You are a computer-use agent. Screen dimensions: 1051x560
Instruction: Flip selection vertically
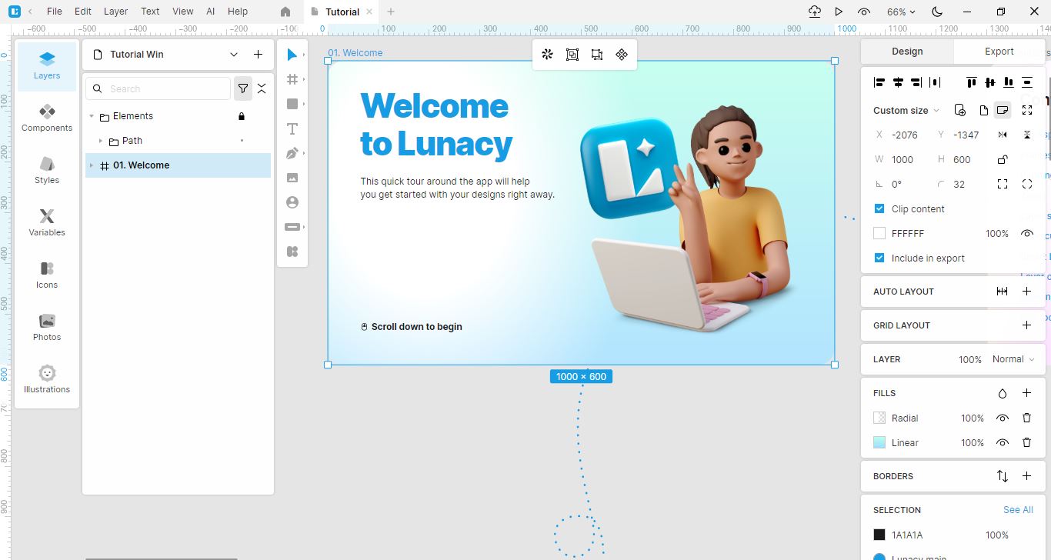click(x=1027, y=135)
